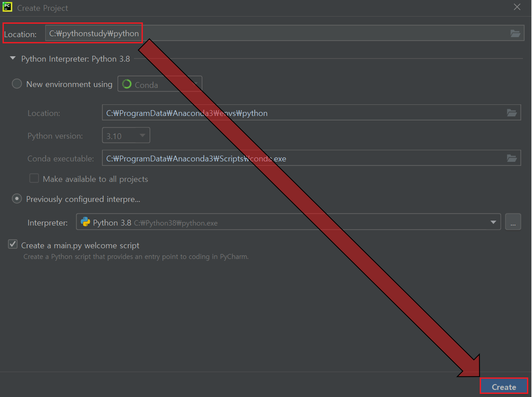532x397 pixels.
Task: Click the 'Create a Python script that provides' description
Action: click(136, 257)
